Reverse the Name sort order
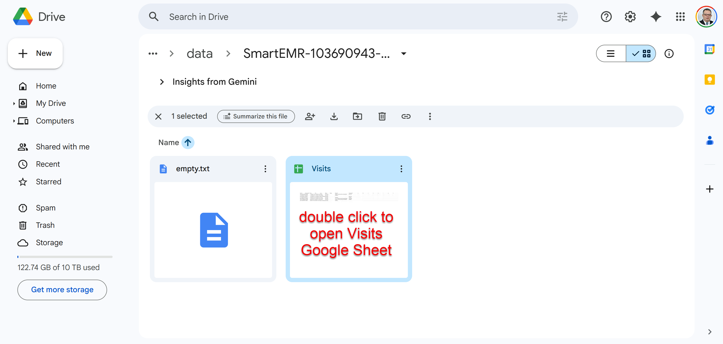Viewport: 723px width, 344px height. (x=188, y=142)
